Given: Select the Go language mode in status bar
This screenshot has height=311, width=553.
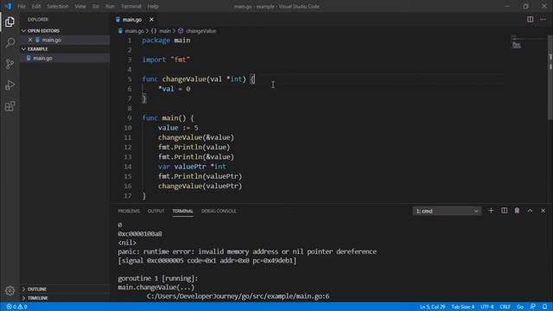Looking at the screenshot, I should pos(520,307).
